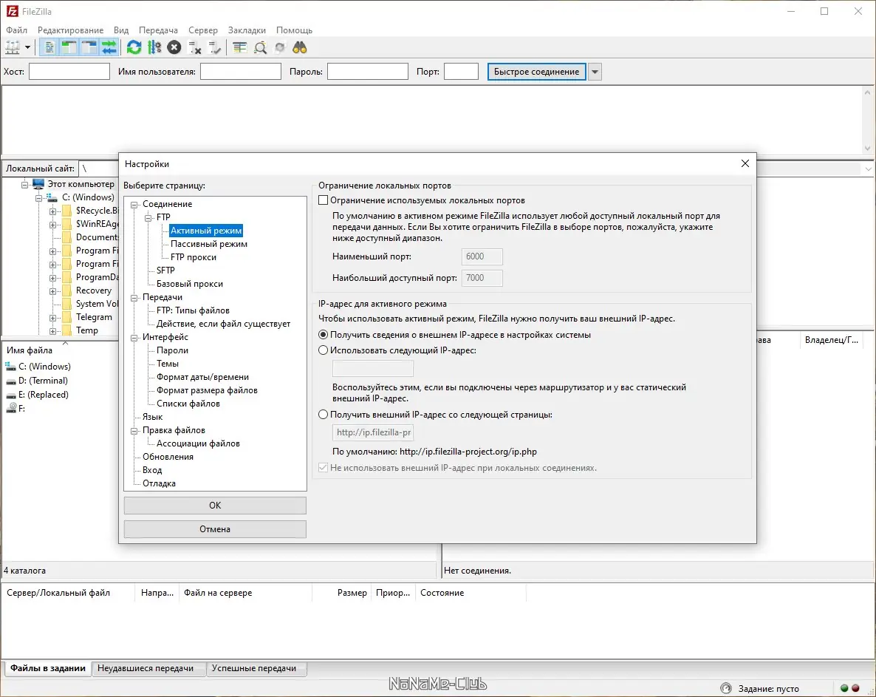This screenshot has width=876, height=697.
Task: Cancel current operation icon
Action: 174,47
